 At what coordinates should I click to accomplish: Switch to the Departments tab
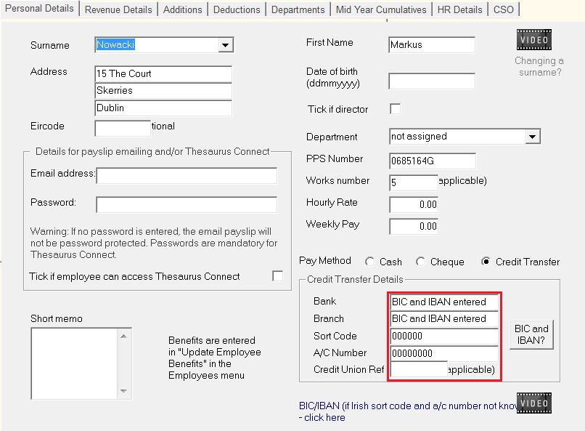298,9
